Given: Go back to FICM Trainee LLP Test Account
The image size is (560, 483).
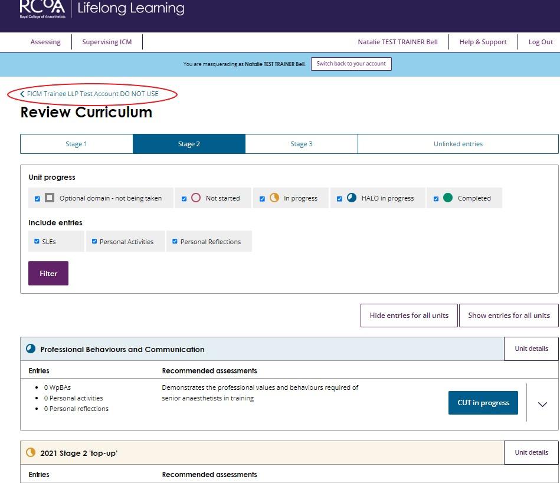Looking at the screenshot, I should click(x=92, y=94).
